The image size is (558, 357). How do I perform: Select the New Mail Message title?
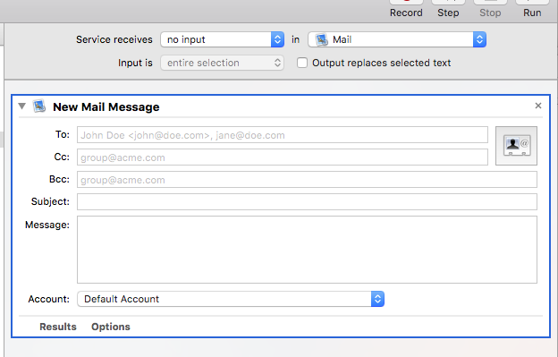pos(106,106)
